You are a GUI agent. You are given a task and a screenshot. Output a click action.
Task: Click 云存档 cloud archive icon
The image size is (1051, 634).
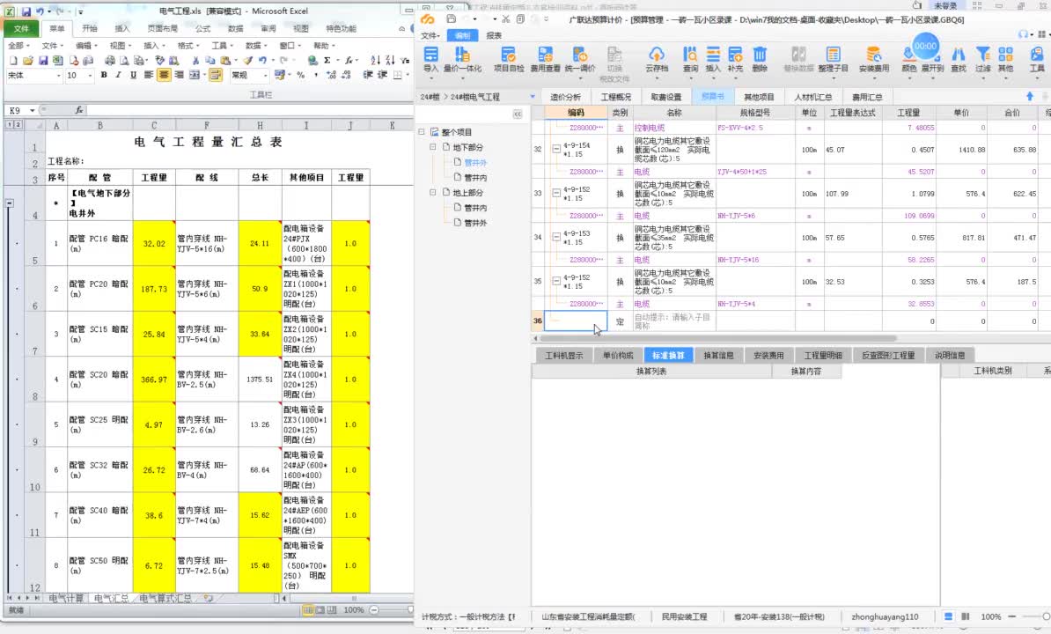(656, 55)
